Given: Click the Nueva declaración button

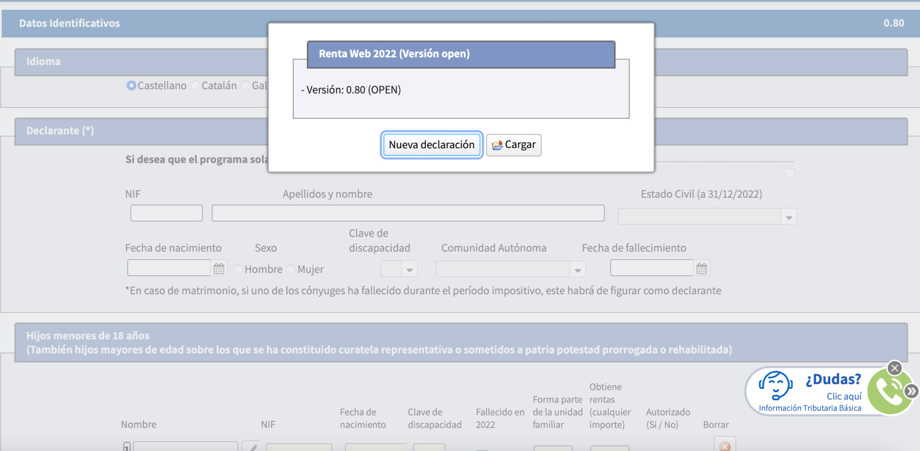Looking at the screenshot, I should pyautogui.click(x=431, y=145).
